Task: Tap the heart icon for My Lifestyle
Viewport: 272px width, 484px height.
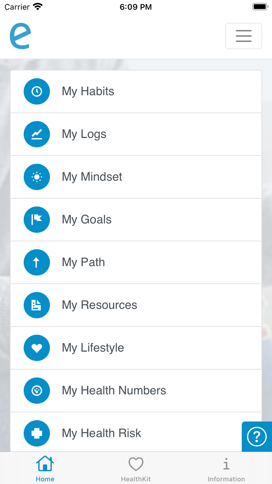Action: tap(37, 348)
